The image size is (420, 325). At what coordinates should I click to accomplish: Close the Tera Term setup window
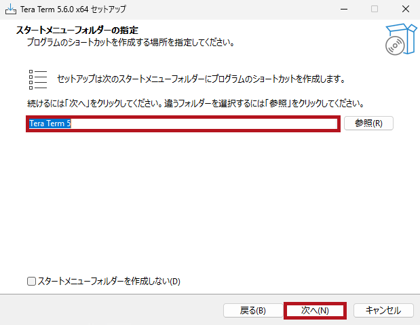pyautogui.click(x=404, y=9)
